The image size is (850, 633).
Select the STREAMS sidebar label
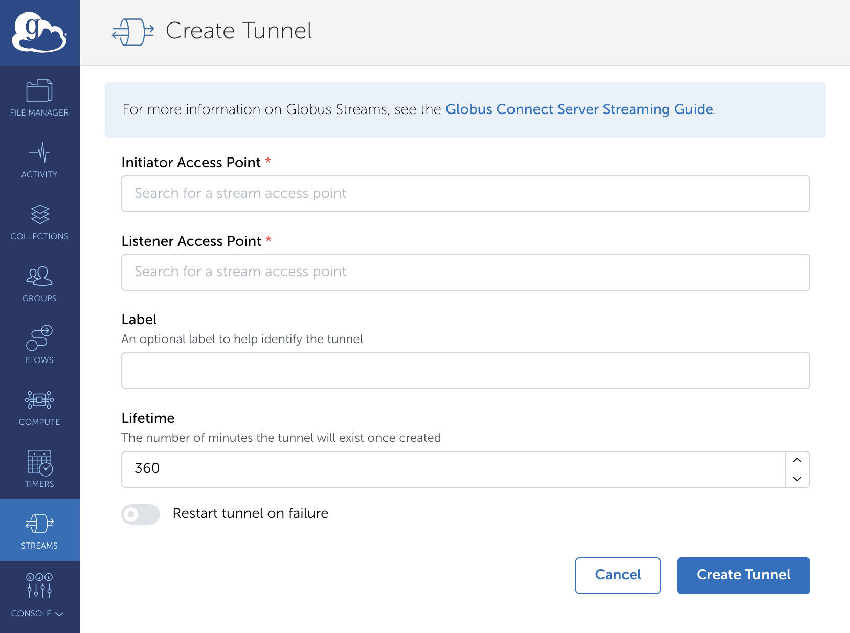39,546
